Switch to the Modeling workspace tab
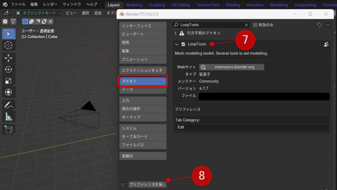337x190 pixels. coord(134,5)
